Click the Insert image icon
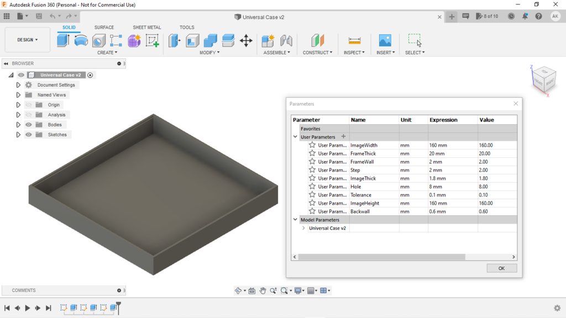 pos(385,40)
